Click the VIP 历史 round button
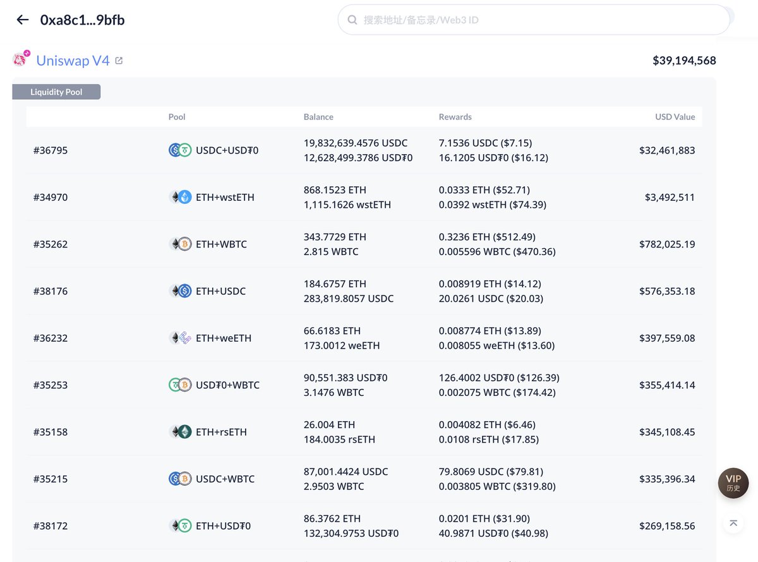This screenshot has width=758, height=562. click(x=733, y=483)
